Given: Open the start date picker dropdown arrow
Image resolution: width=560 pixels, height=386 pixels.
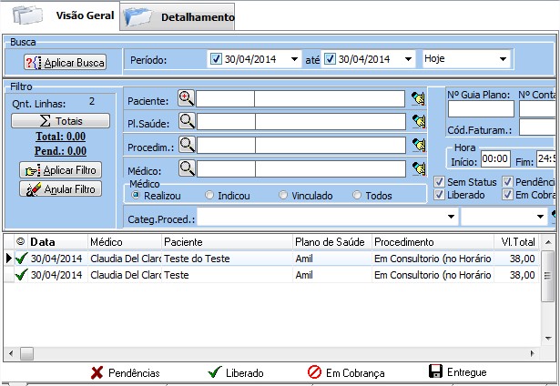Looking at the screenshot, I should pos(293,59).
